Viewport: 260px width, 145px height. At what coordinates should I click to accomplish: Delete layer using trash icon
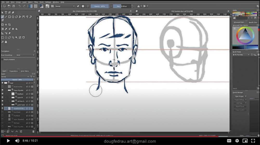pos(33,132)
